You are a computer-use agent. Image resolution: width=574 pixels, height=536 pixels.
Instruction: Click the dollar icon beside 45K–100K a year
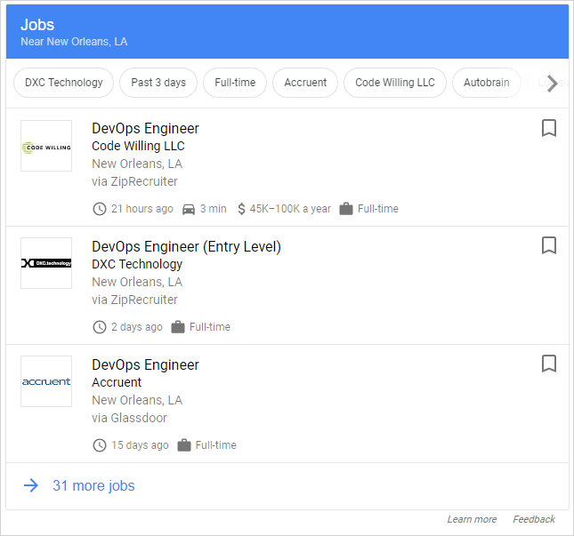click(241, 209)
